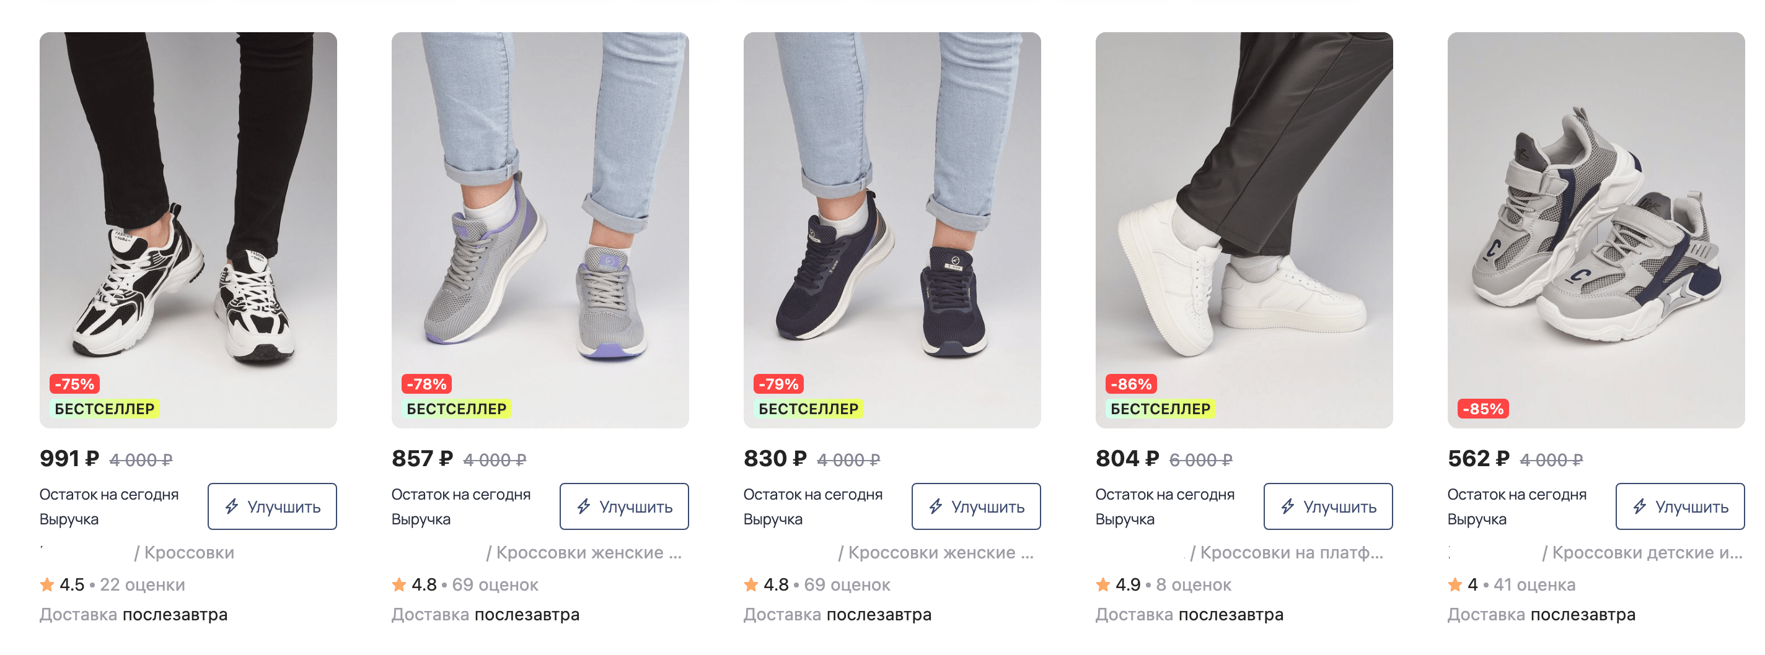Click the rating star for 562 ₽ sneakers
The height and width of the screenshot is (655, 1765).
coord(1455,584)
